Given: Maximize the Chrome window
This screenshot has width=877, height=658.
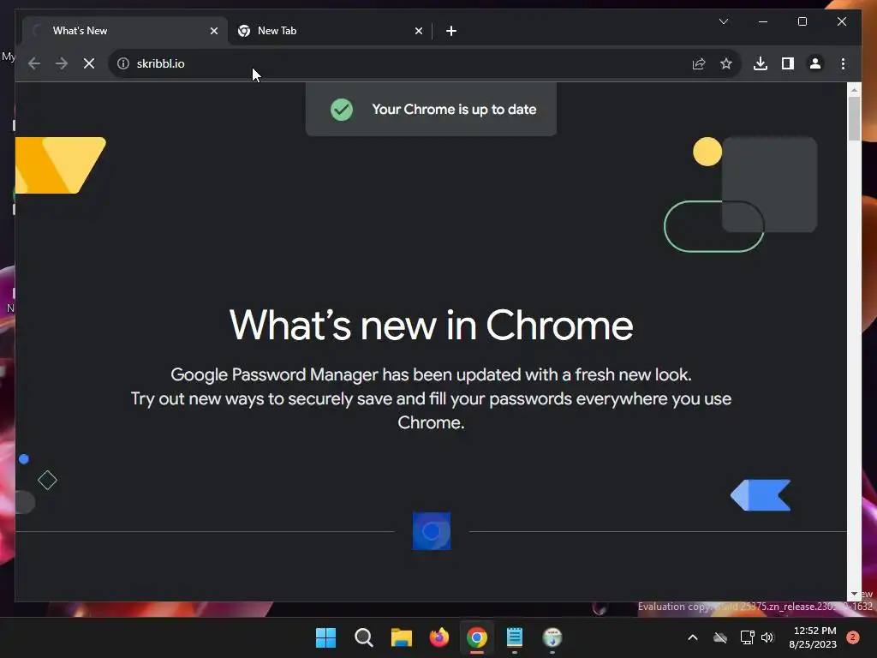Looking at the screenshot, I should click(802, 21).
